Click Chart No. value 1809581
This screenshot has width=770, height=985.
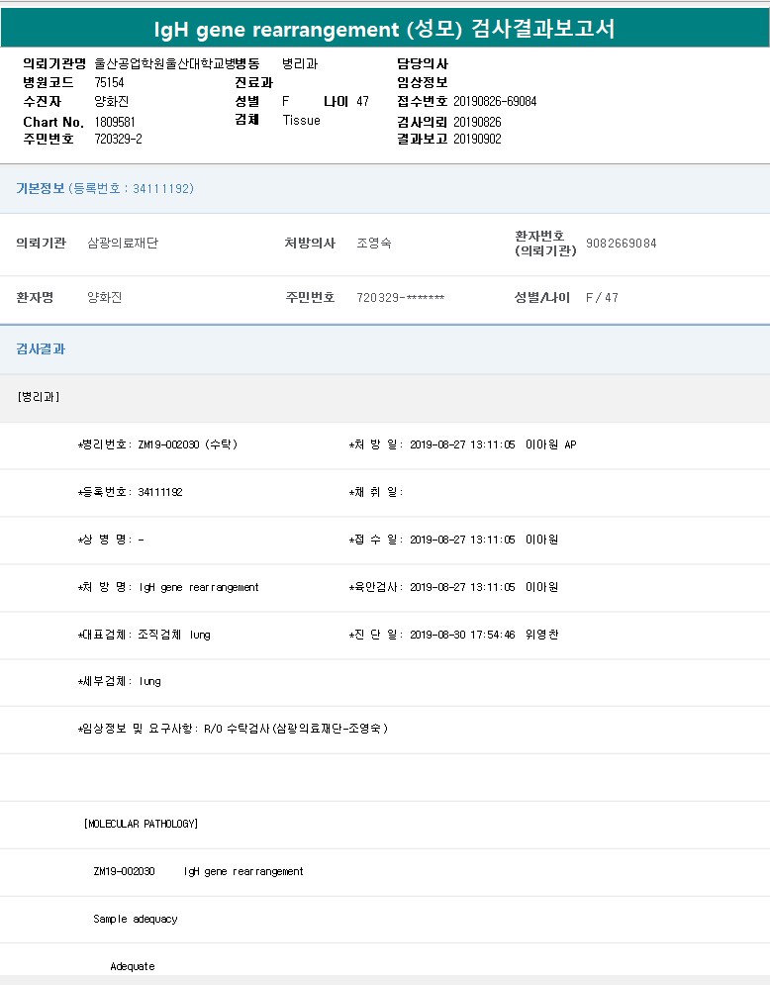click(115, 121)
